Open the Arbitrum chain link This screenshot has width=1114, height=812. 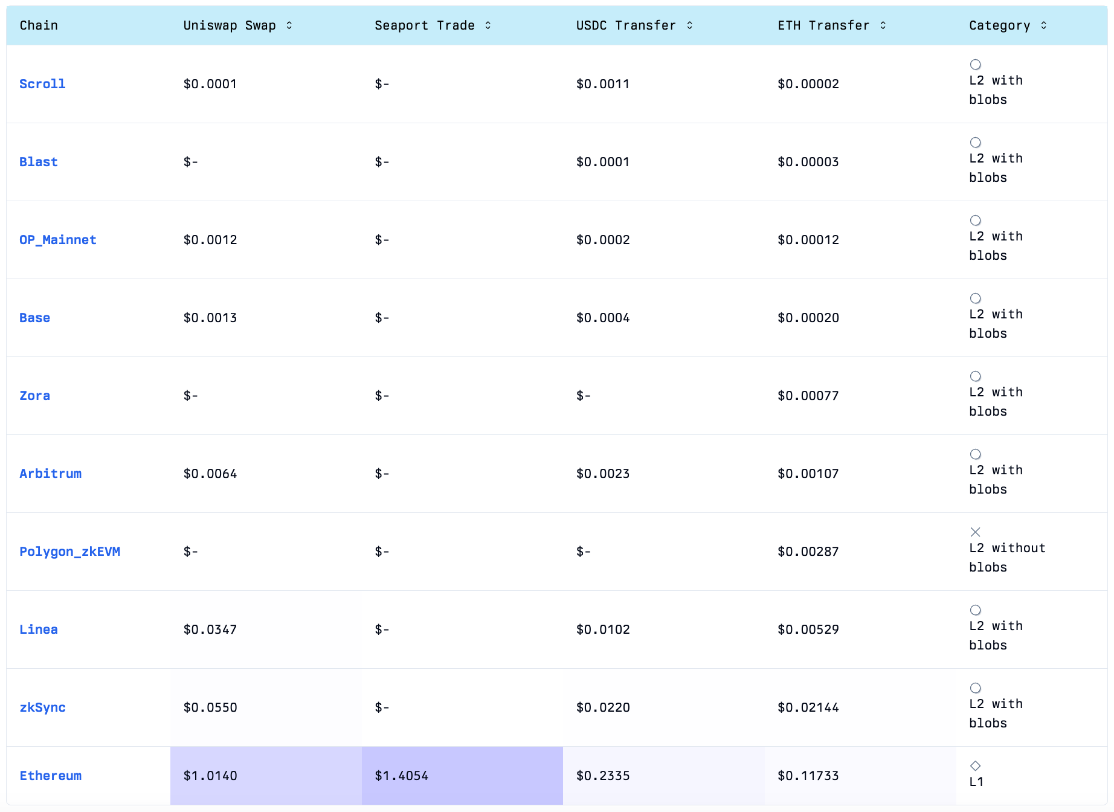(51, 474)
